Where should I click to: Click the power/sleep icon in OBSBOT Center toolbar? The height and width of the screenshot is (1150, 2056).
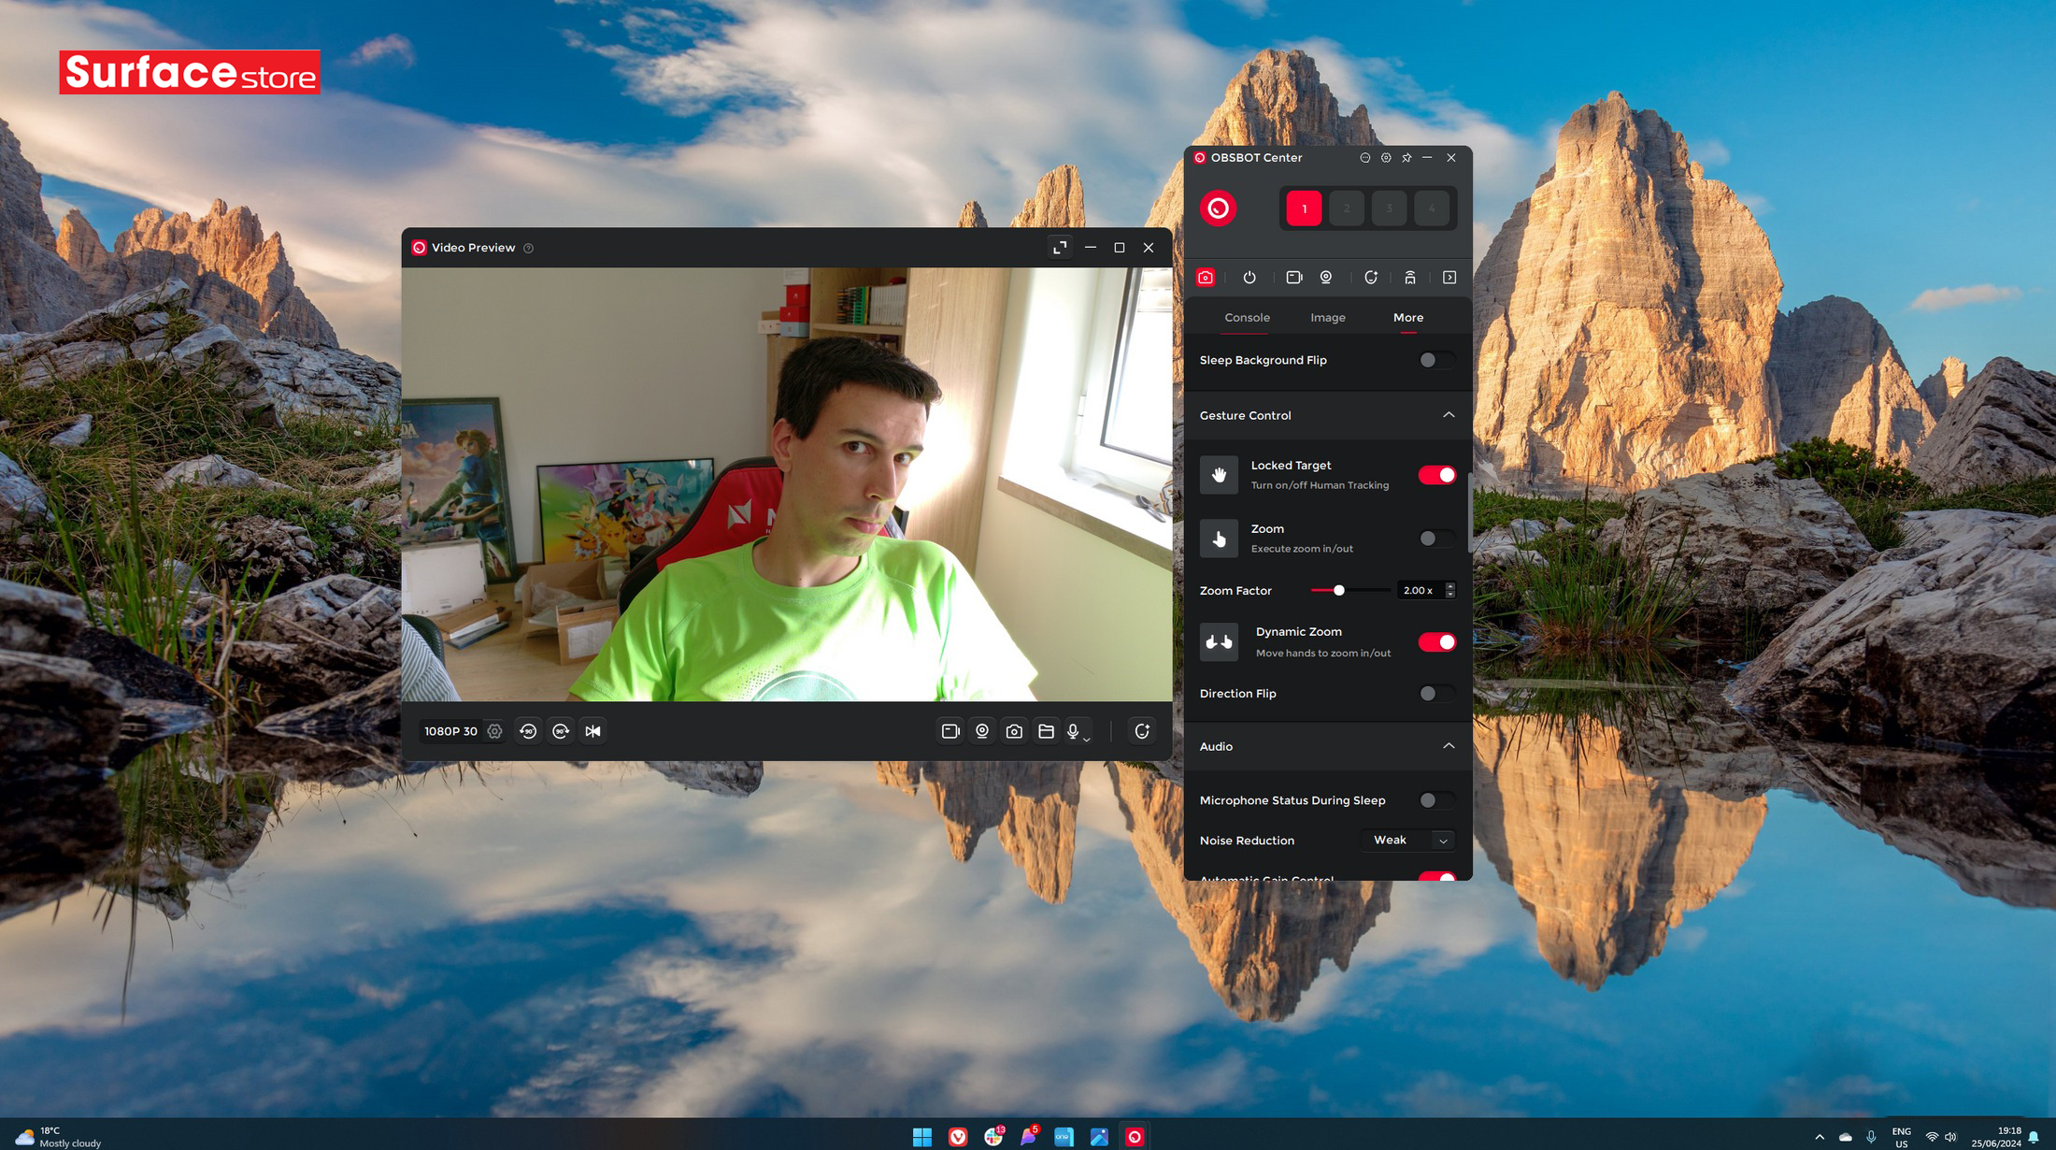[x=1249, y=277]
